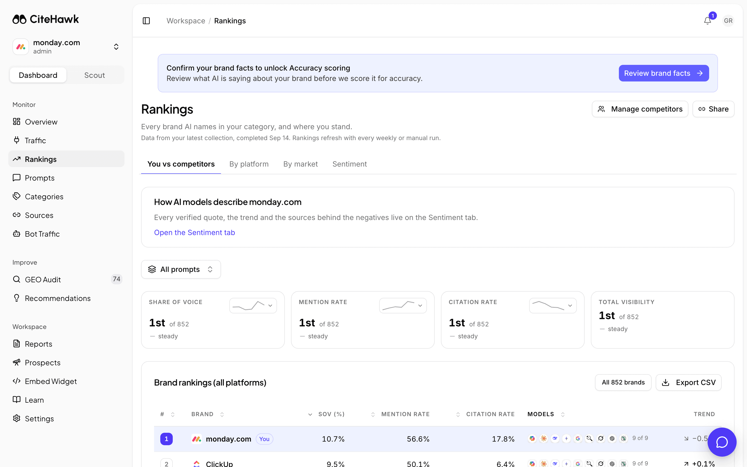This screenshot has width=747, height=467.
Task: Go to Traffic in the sidebar
Action: (x=66, y=141)
